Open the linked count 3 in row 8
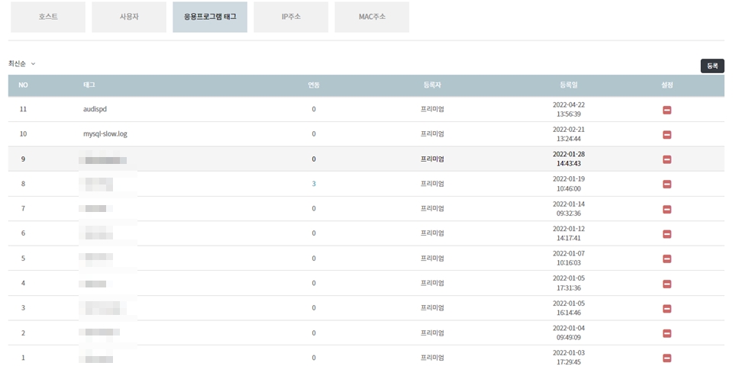Screen dimensions: 733x366 tap(314, 184)
